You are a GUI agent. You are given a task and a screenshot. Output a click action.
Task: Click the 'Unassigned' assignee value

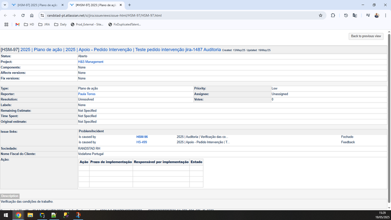[x=279, y=94]
